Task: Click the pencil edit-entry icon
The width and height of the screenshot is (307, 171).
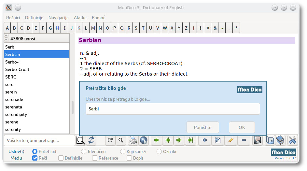Action: point(231,140)
